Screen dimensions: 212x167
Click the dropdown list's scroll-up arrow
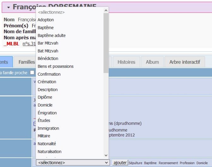click(106, 11)
